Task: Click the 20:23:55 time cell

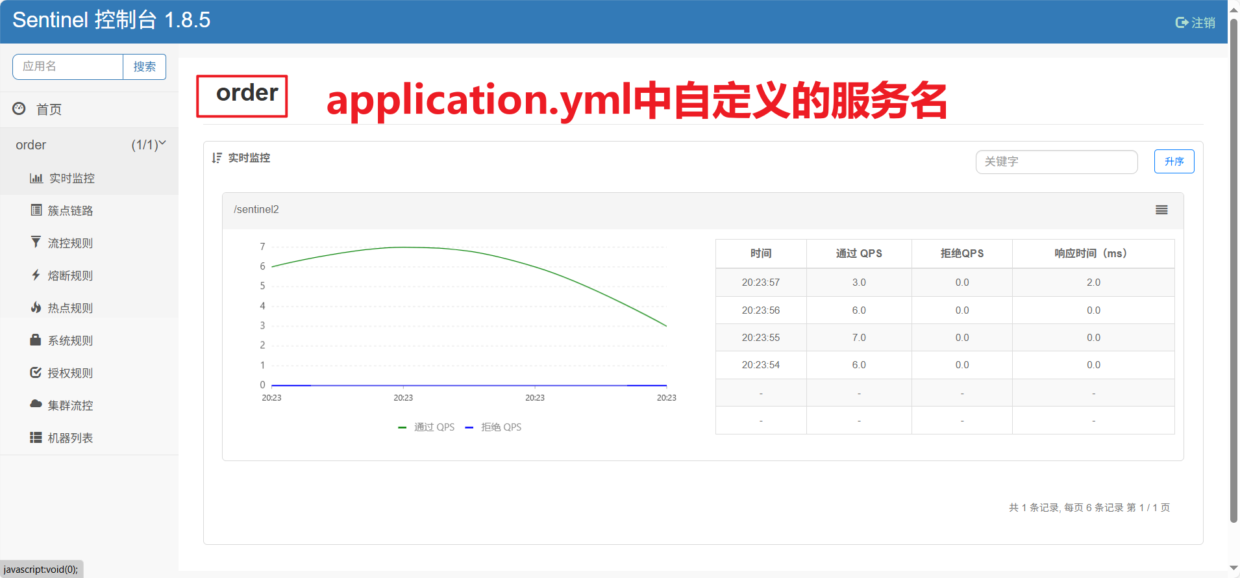Action: coord(761,338)
